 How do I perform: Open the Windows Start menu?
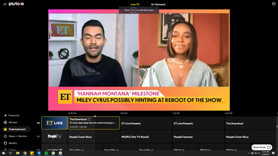(x=3, y=153)
